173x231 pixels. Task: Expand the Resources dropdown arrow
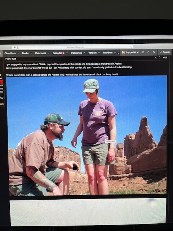[x=84, y=53]
